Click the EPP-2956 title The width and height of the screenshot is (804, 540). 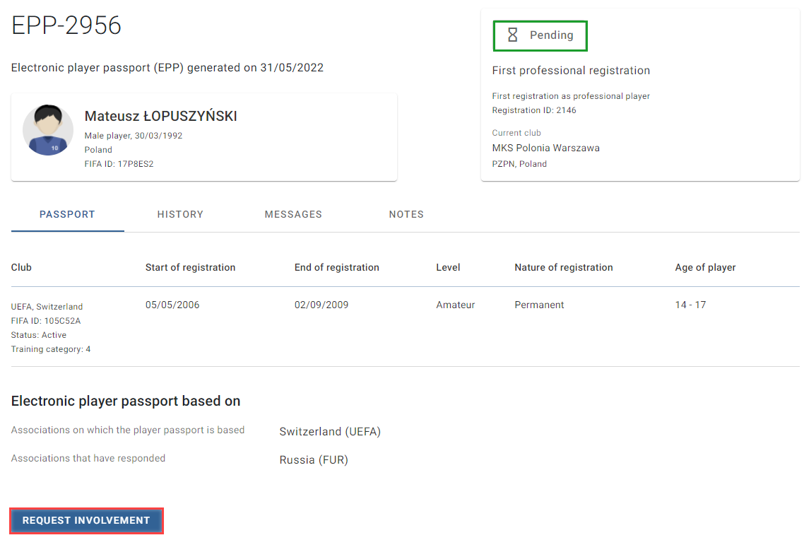pos(66,25)
